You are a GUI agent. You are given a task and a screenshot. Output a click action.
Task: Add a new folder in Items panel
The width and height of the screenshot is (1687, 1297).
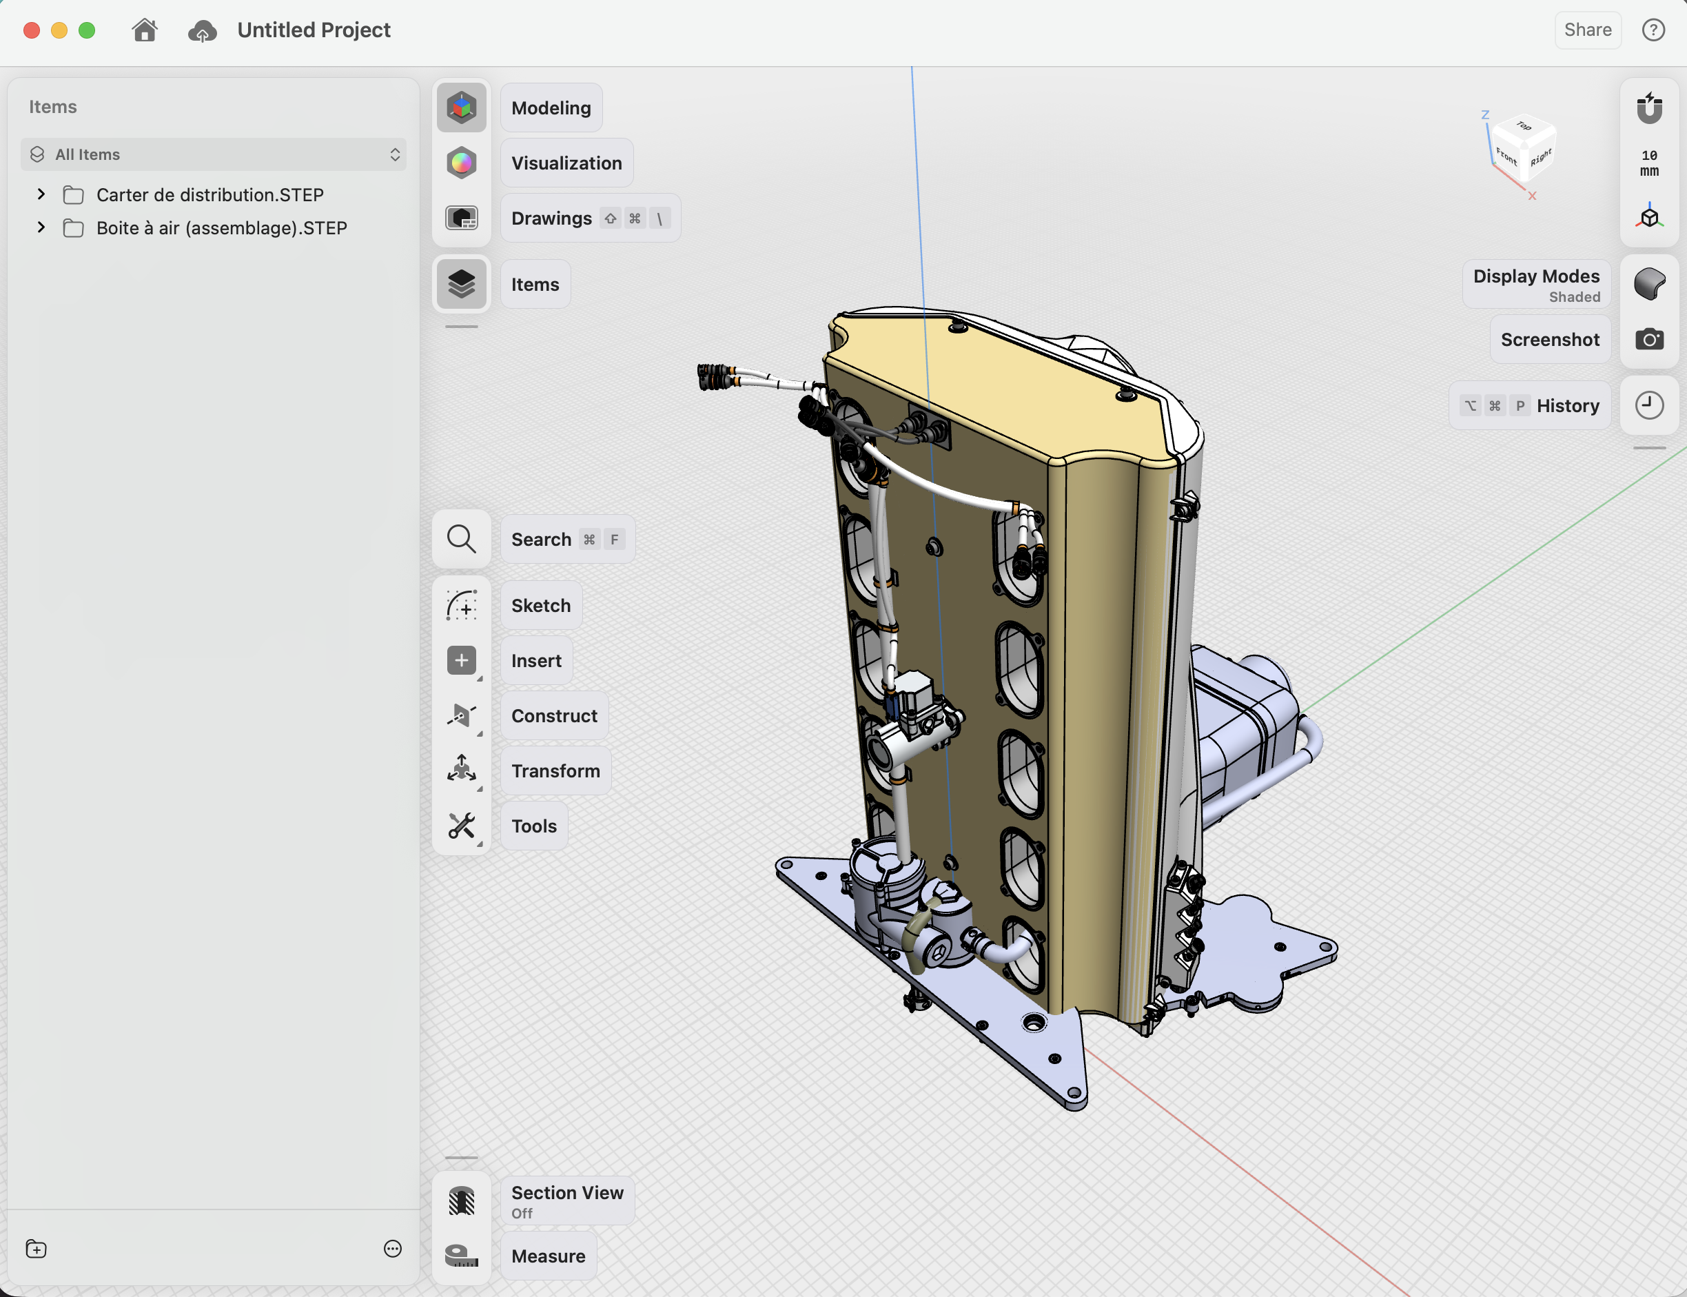tap(37, 1248)
